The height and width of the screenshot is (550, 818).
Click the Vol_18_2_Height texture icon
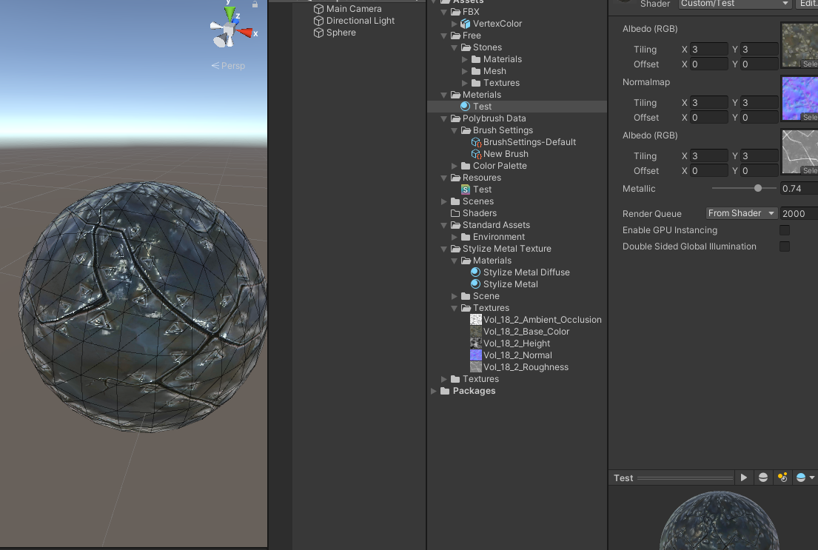476,343
